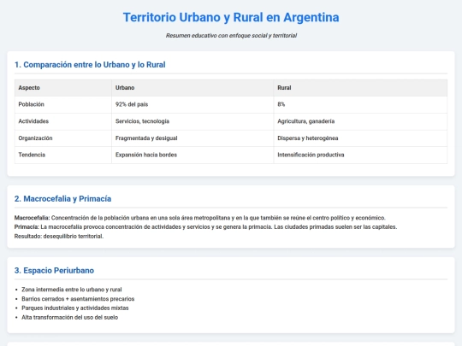Click bullet 'Barrios cerrados + asentamientos precarios'
This screenshot has width=462, height=346.
78,299
